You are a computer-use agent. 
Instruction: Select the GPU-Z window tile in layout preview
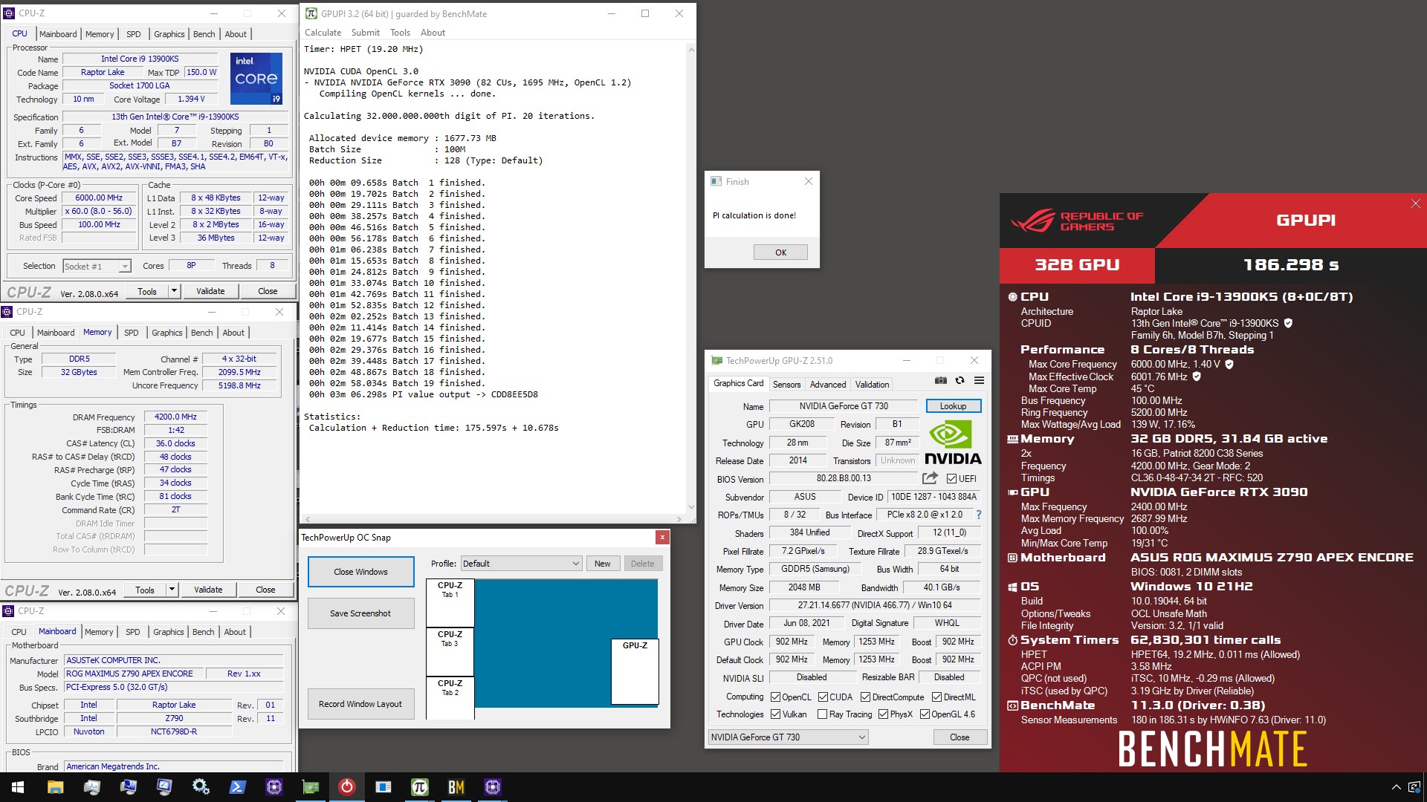pyautogui.click(x=635, y=671)
